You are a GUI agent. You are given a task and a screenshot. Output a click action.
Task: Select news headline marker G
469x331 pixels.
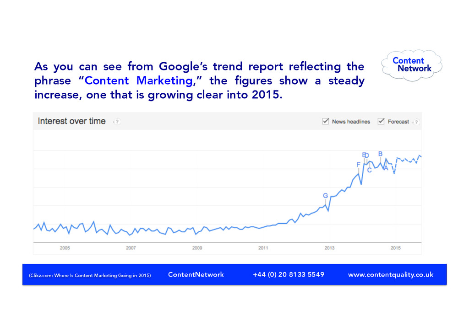(x=326, y=196)
